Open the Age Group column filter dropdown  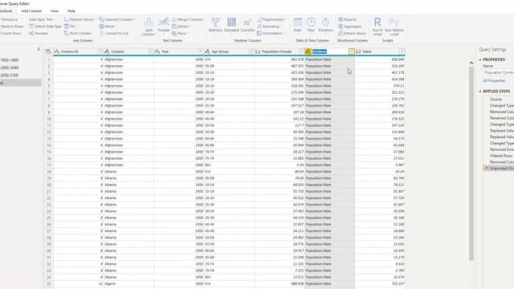[251, 51]
